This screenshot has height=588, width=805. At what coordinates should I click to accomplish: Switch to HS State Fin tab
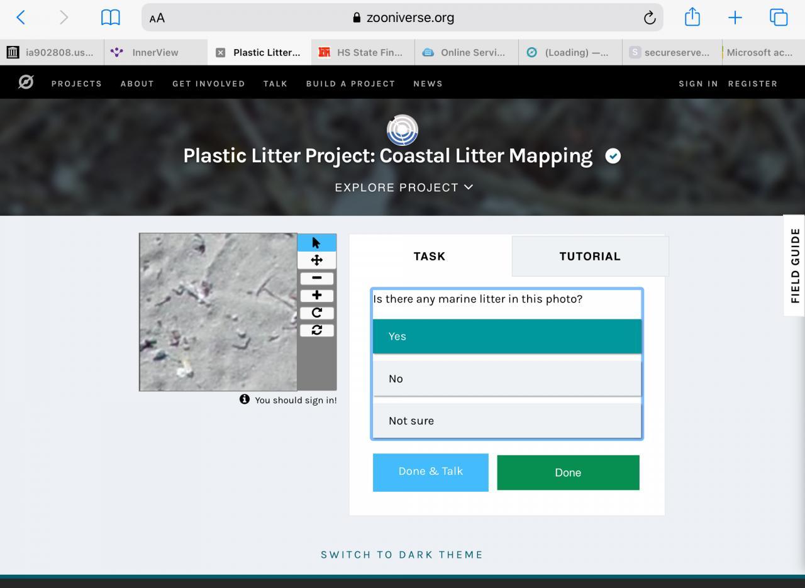coord(363,53)
